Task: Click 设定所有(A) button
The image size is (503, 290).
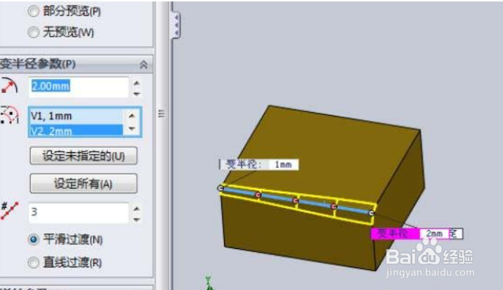Action: (x=83, y=184)
